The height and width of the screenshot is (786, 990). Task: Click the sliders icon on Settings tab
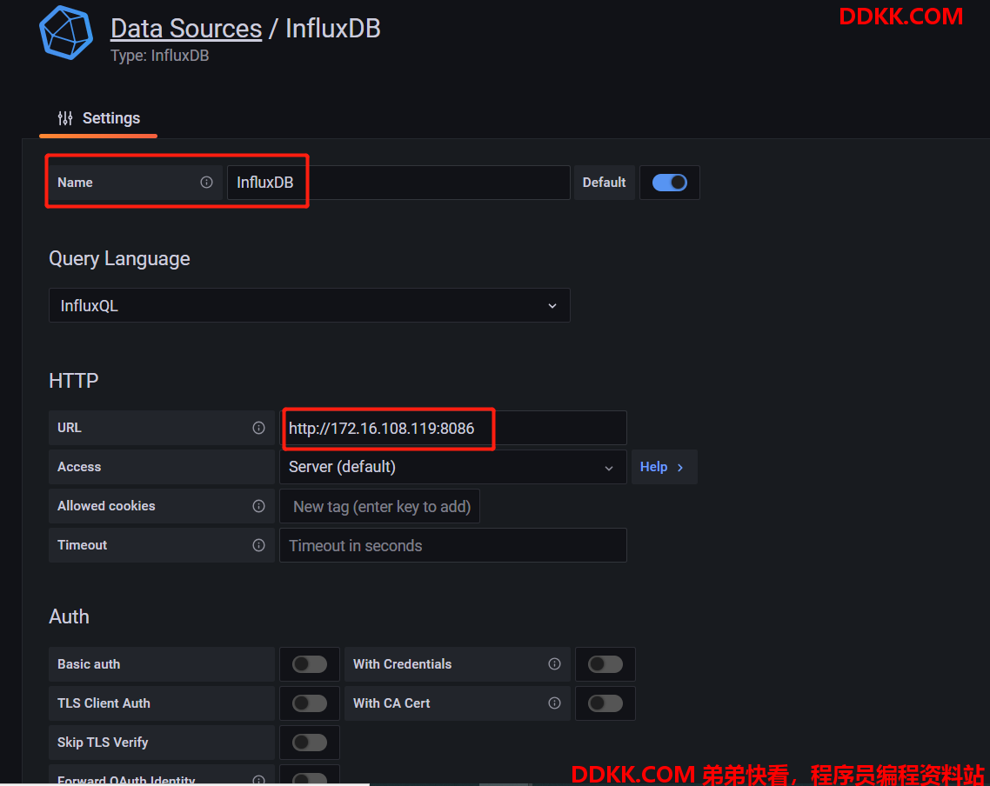[65, 118]
